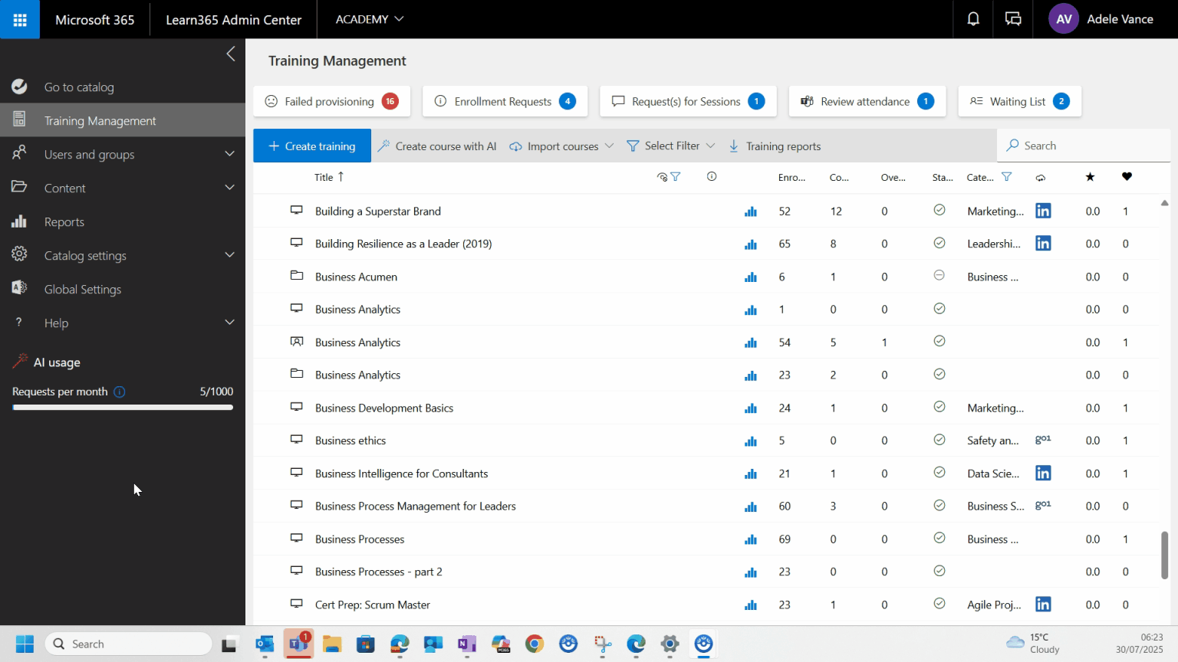Collapse the left sidebar with the arrow

(x=231, y=54)
